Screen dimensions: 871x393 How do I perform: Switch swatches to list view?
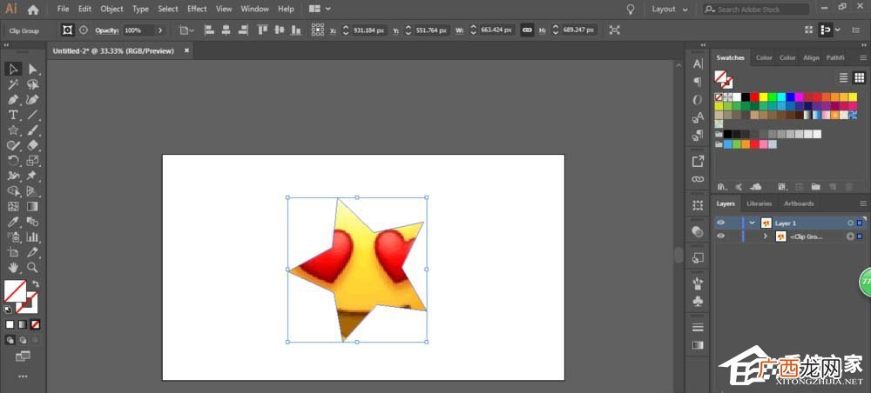point(844,77)
